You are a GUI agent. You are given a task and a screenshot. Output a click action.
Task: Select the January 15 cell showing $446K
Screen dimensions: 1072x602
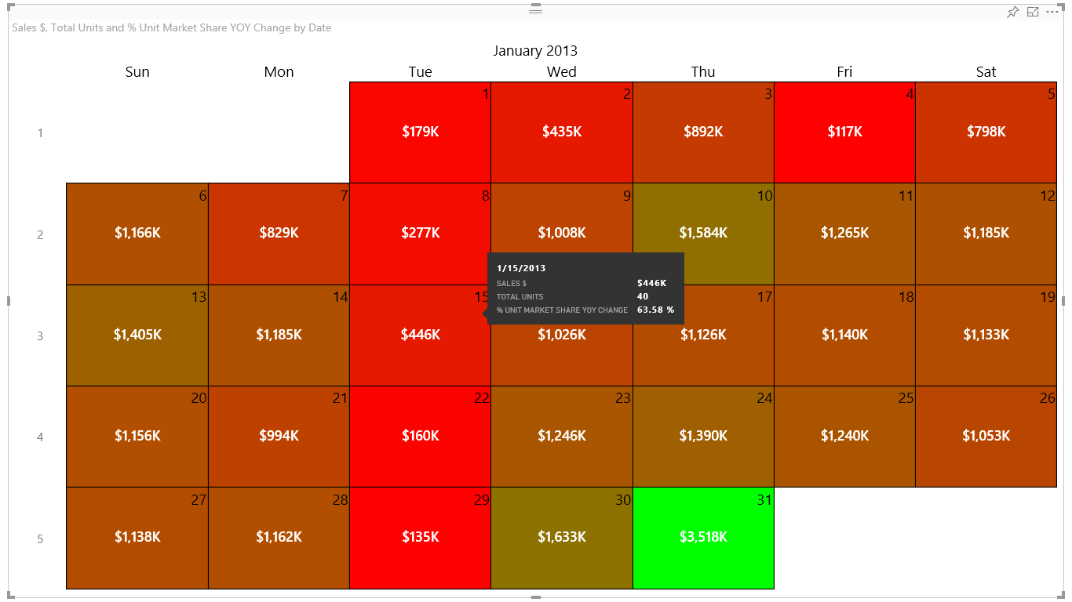pyautogui.click(x=420, y=335)
